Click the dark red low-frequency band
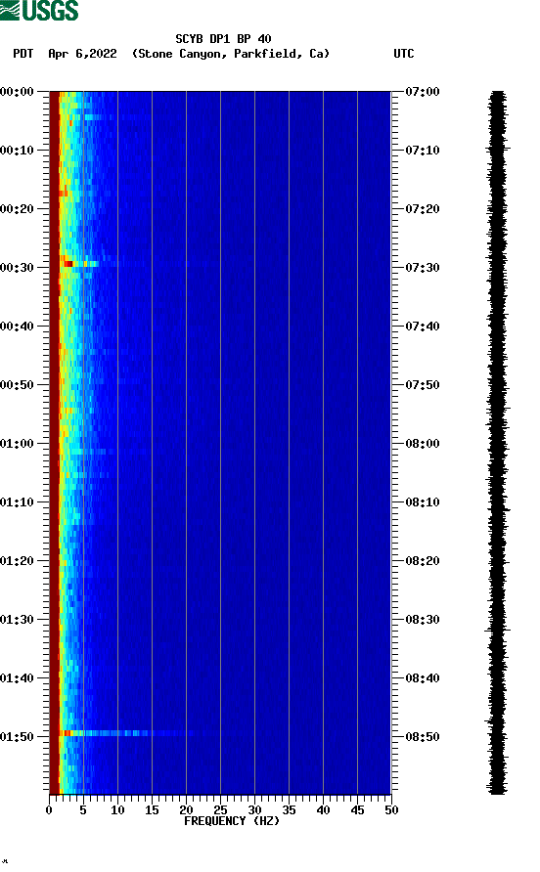The image size is (540, 872). pos(54,443)
